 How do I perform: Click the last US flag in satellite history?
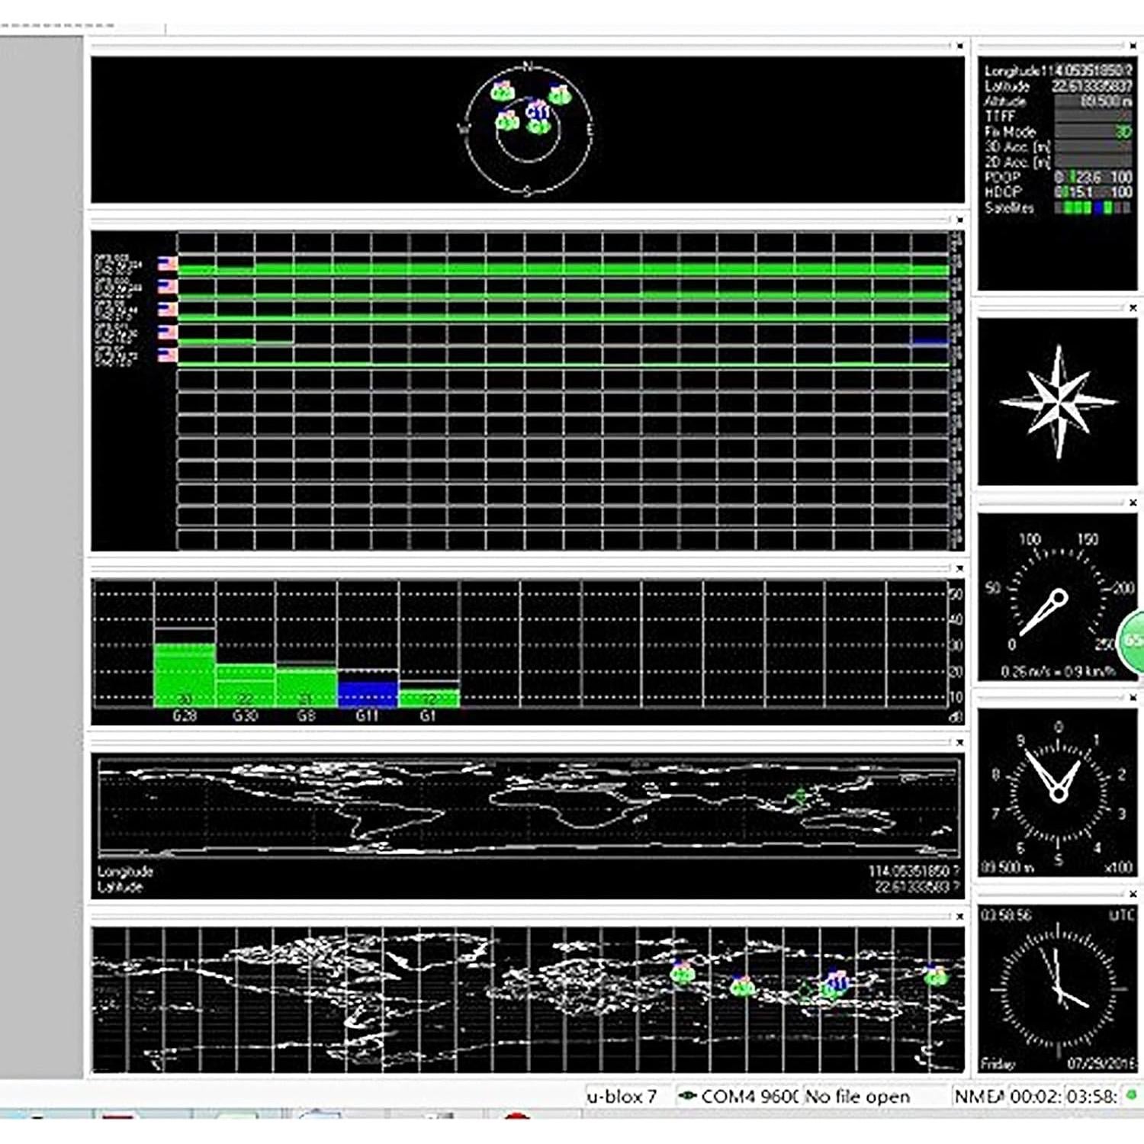(x=167, y=355)
